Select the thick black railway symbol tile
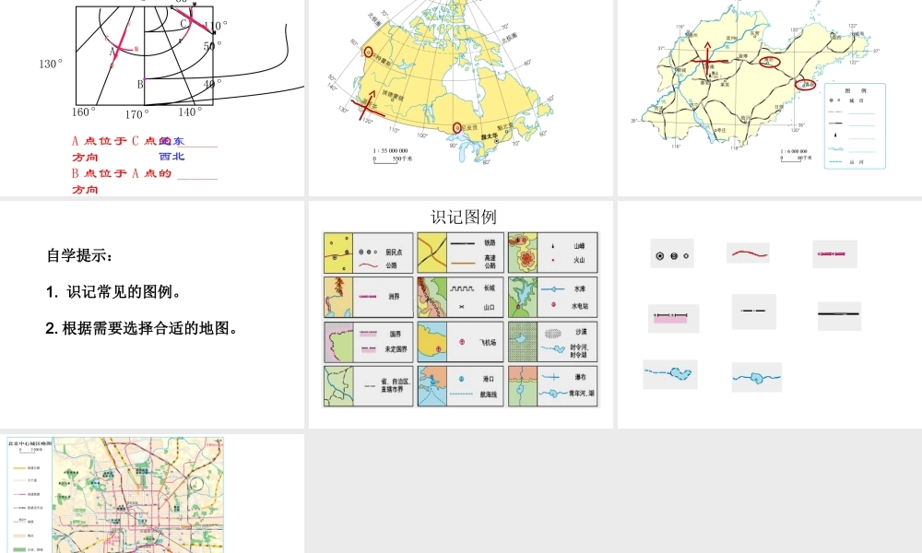 pos(839,315)
